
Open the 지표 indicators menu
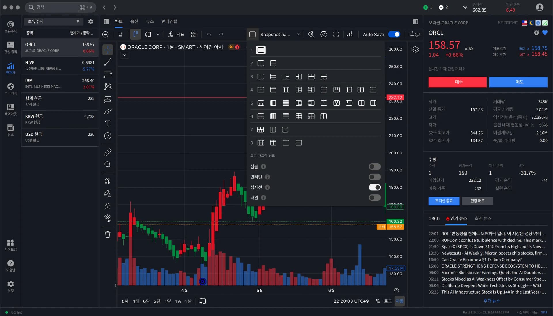pos(176,34)
